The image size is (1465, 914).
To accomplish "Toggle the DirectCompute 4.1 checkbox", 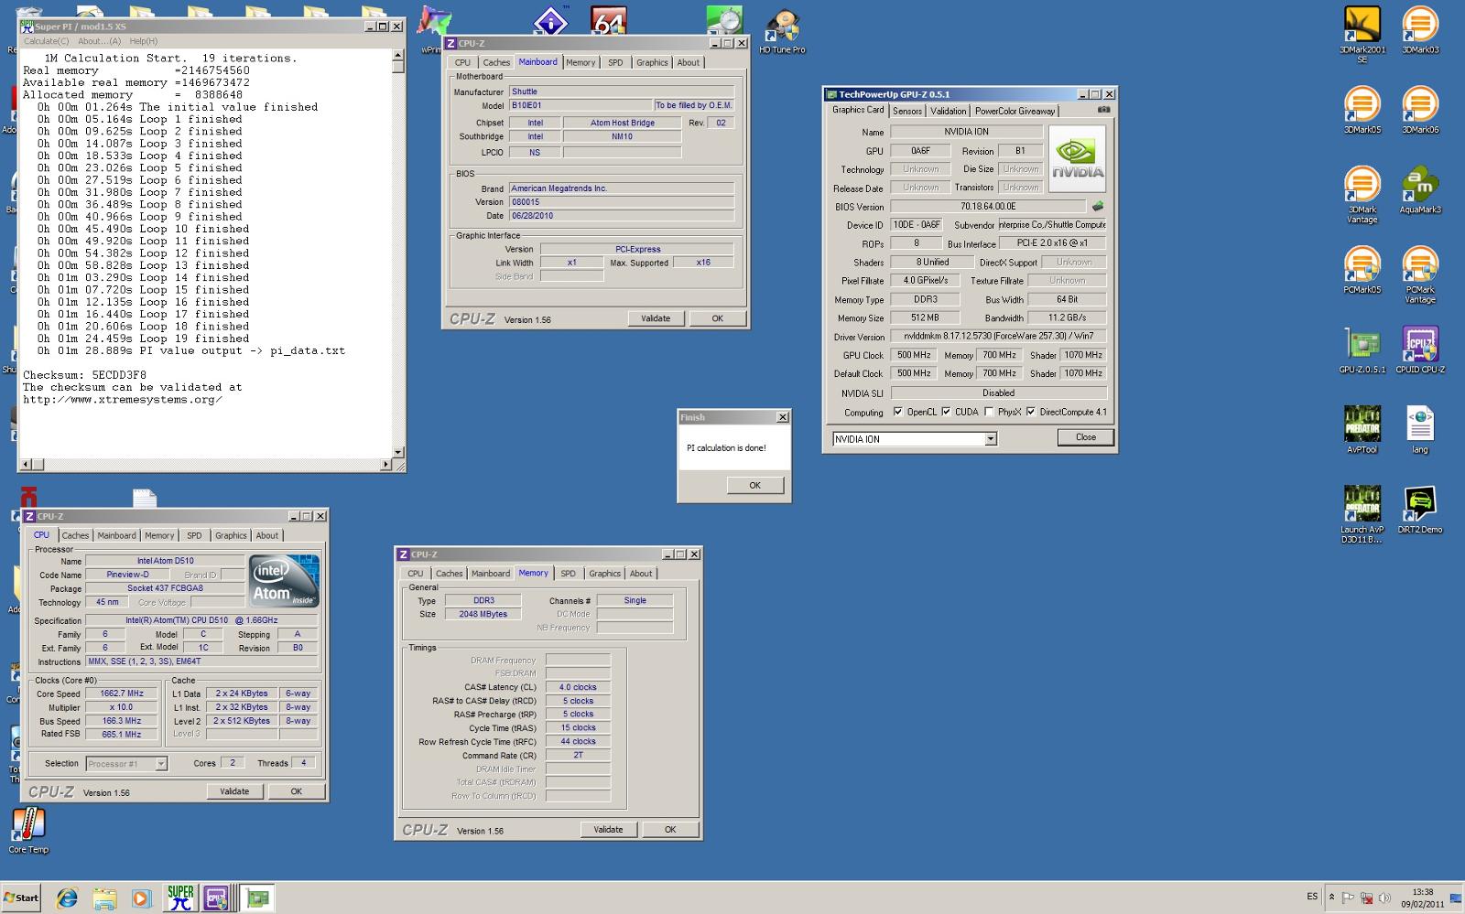I will click(x=1031, y=412).
